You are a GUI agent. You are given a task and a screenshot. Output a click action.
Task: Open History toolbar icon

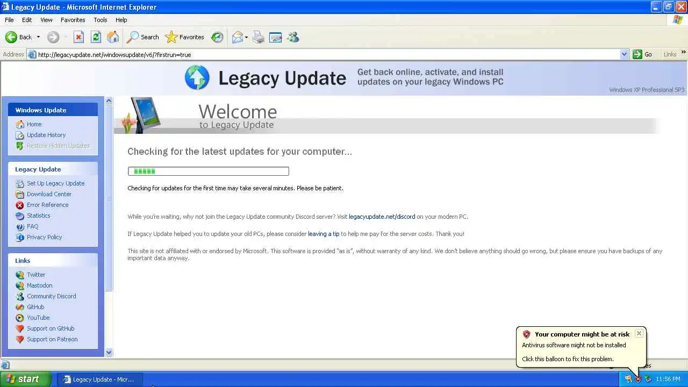[x=217, y=37]
